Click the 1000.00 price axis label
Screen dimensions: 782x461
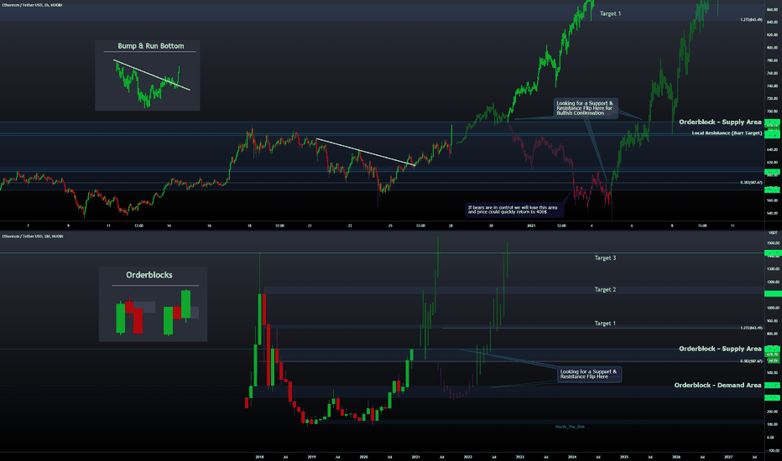pyautogui.click(x=773, y=308)
